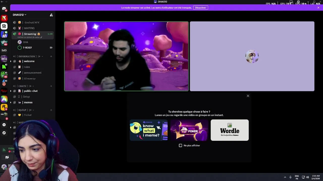Open Discord direct messages home icon
Screen dimensions: 323x181
pos(4,9)
